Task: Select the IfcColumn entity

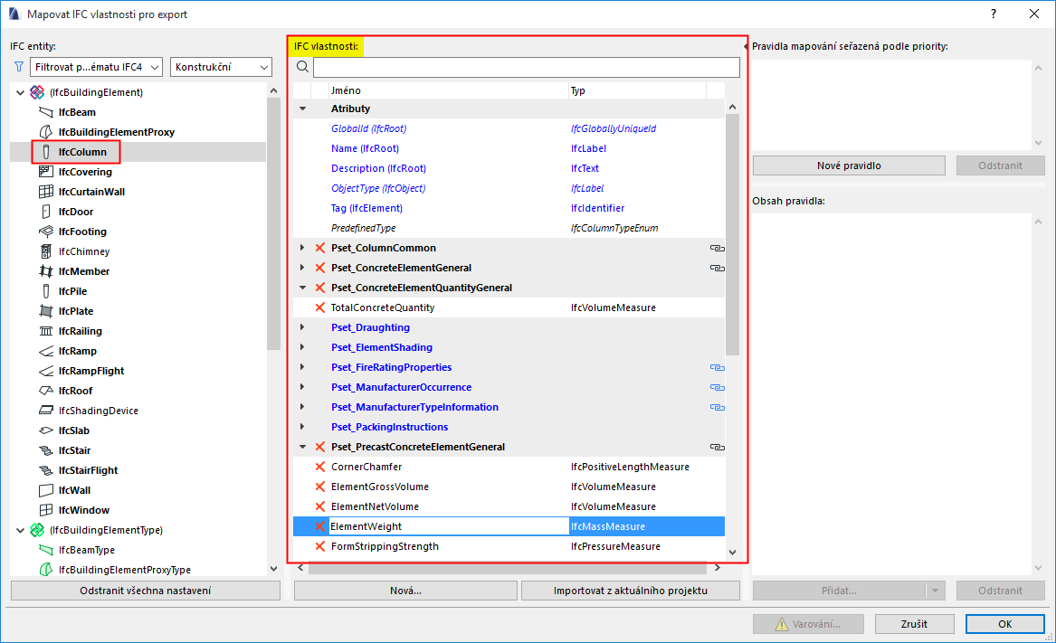Action: (82, 152)
